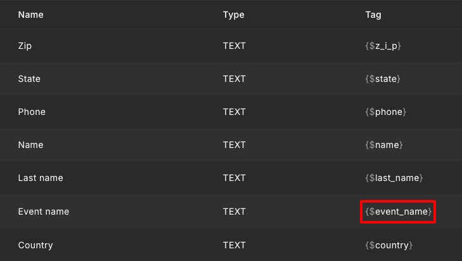Click the TEXT type of Event name row
The width and height of the screenshot is (462, 261).
234,211
